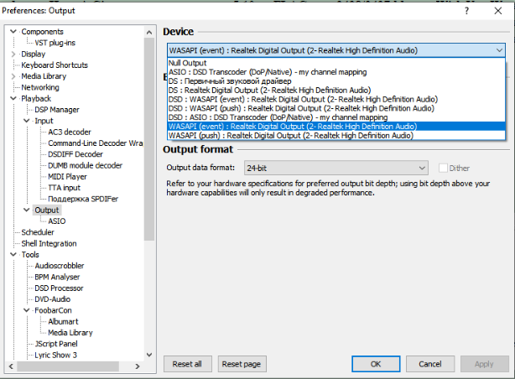
Task: Collapse the Output tree node
Action: coord(27,210)
